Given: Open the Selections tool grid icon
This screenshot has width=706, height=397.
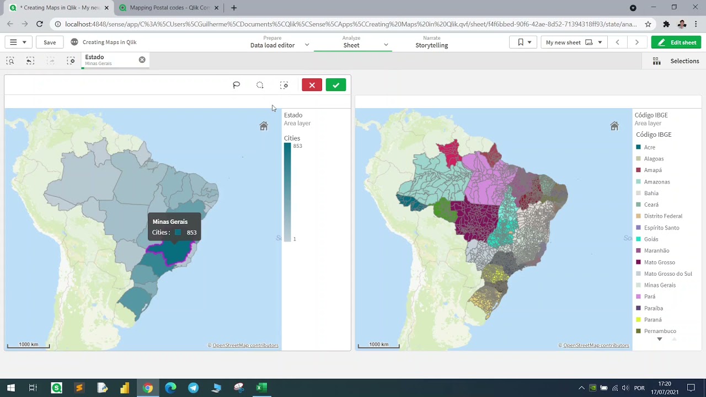Looking at the screenshot, I should click(x=656, y=61).
